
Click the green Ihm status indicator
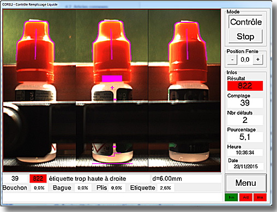tap(231, 197)
